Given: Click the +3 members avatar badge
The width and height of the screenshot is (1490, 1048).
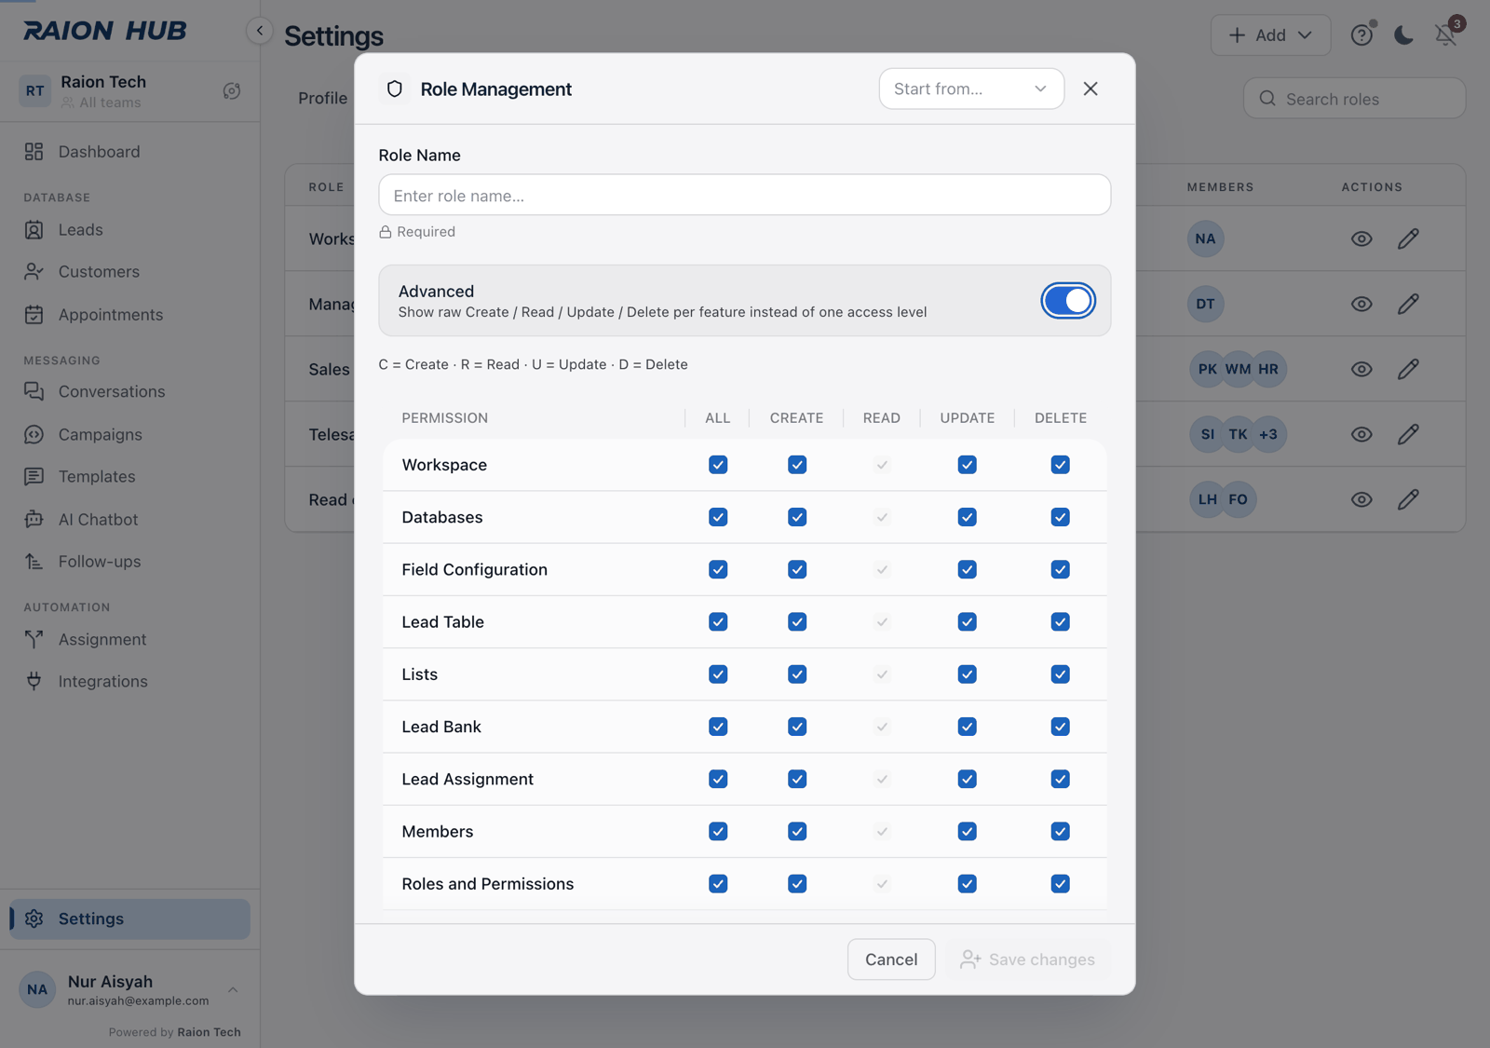Looking at the screenshot, I should click(1267, 434).
